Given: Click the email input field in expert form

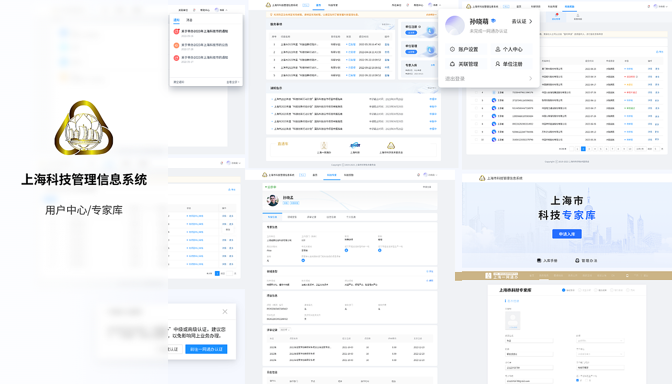Looking at the screenshot, I should pos(530,381).
